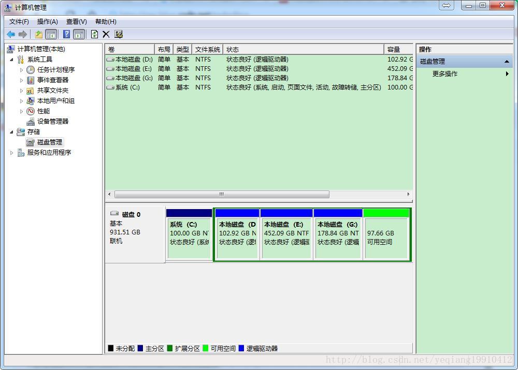Toggle the show/hide action pane icon
518x370 pixels.
(79, 34)
